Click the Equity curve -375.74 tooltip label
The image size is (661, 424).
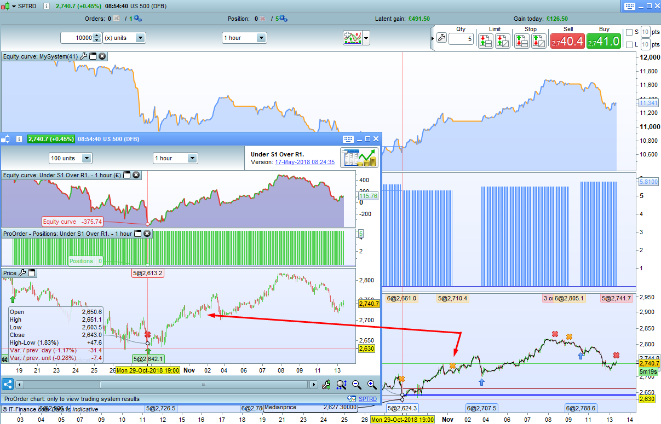click(x=72, y=222)
